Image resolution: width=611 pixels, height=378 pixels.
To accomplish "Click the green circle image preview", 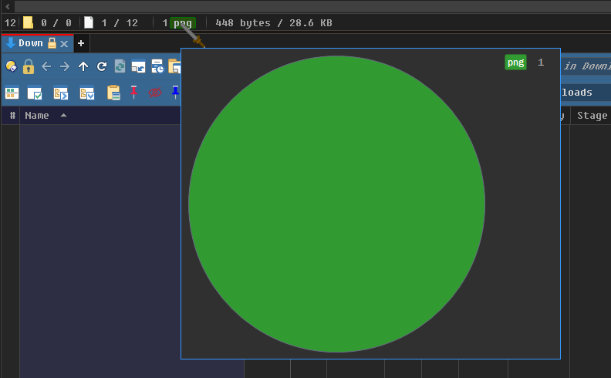I will (x=336, y=204).
